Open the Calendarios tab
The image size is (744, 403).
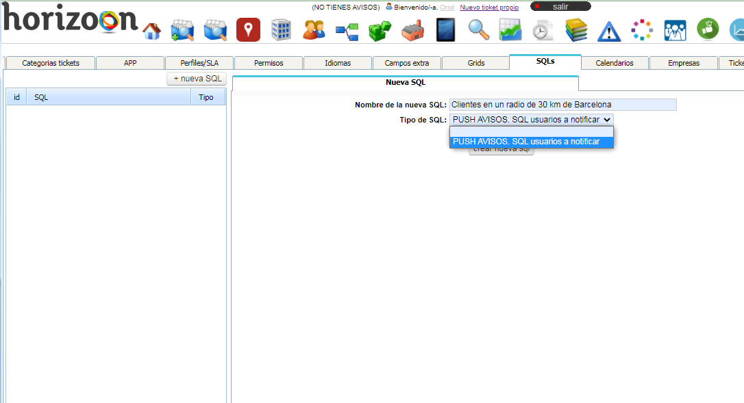click(615, 63)
